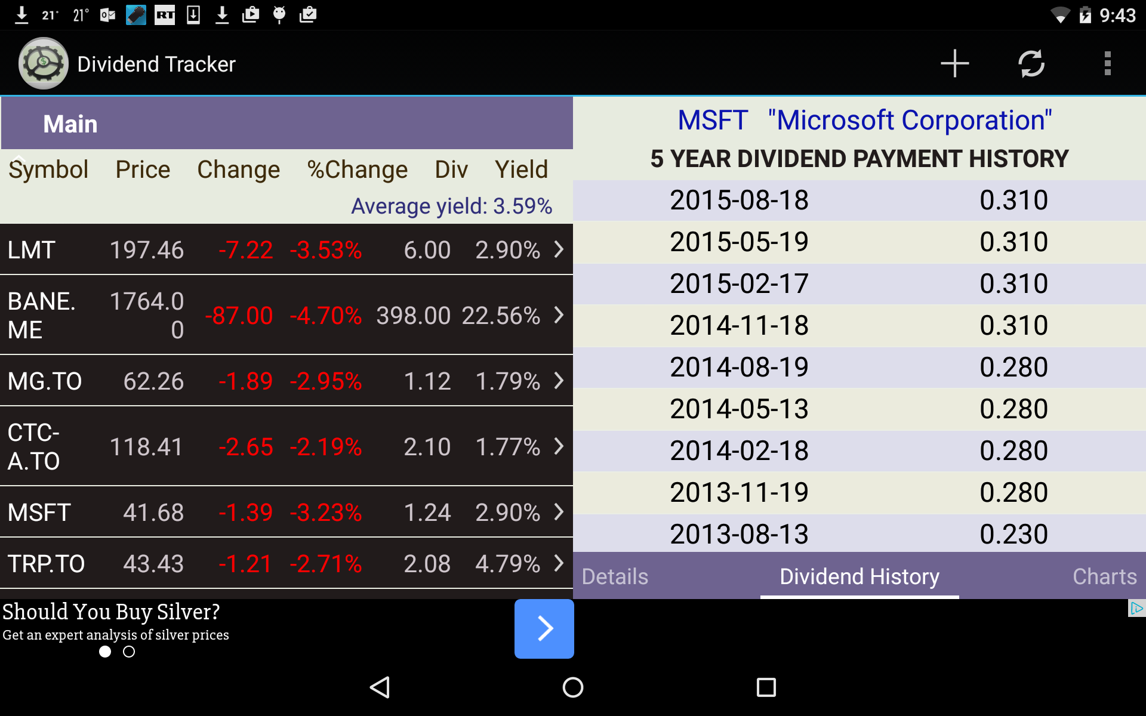The image size is (1146, 716).
Task: Select the second ad carousel dot
Action: pyautogui.click(x=129, y=652)
